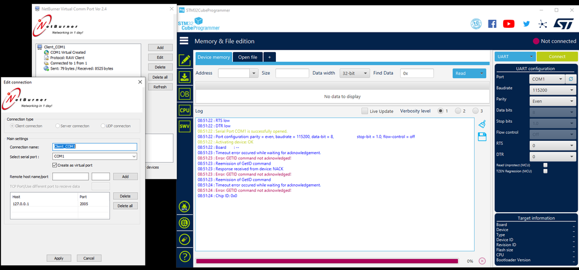Switch to the Open file tab
This screenshot has height=270, width=579.
[x=247, y=57]
